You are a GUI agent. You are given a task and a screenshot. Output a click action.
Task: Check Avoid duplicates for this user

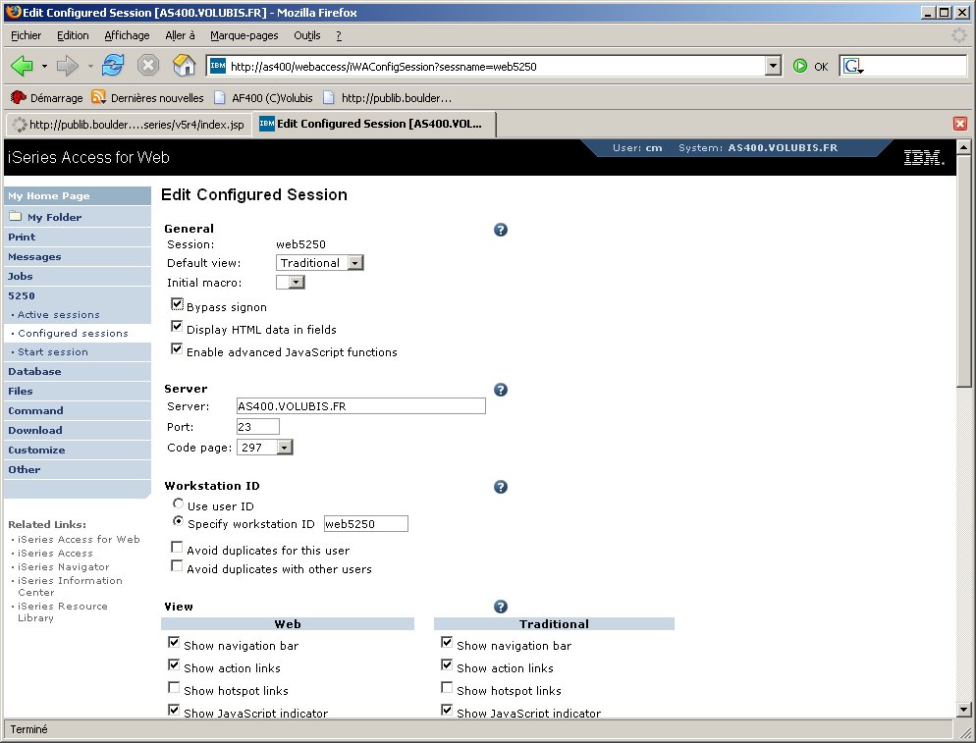click(x=177, y=548)
